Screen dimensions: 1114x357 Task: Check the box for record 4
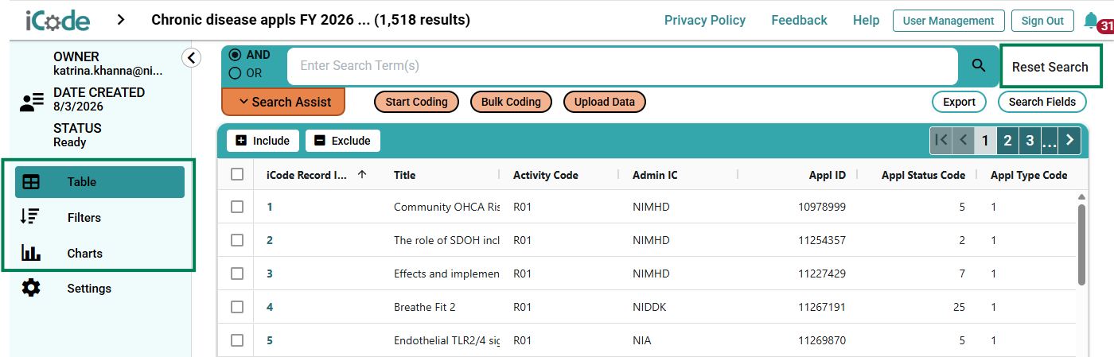[237, 307]
